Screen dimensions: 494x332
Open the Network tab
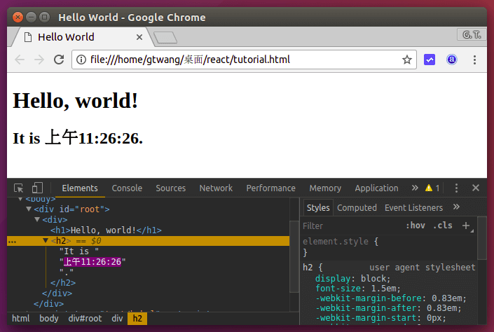[x=216, y=188]
